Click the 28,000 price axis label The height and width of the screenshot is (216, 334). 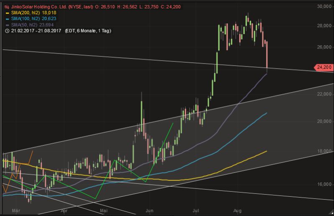[x=324, y=26]
